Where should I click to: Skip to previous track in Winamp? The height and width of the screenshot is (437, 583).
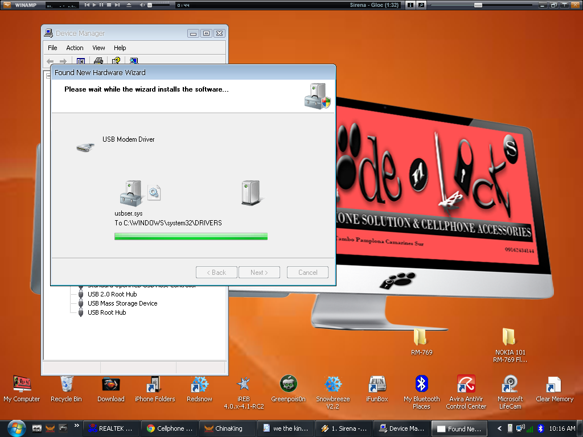(87, 5)
